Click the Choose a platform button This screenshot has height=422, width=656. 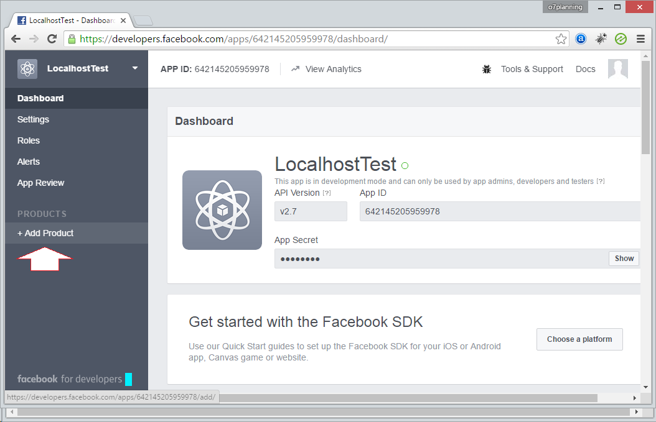tap(579, 339)
